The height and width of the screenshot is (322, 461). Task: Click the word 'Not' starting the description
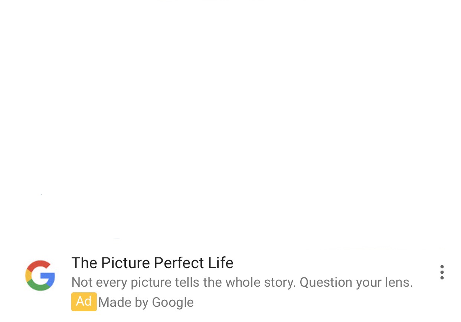coord(82,283)
